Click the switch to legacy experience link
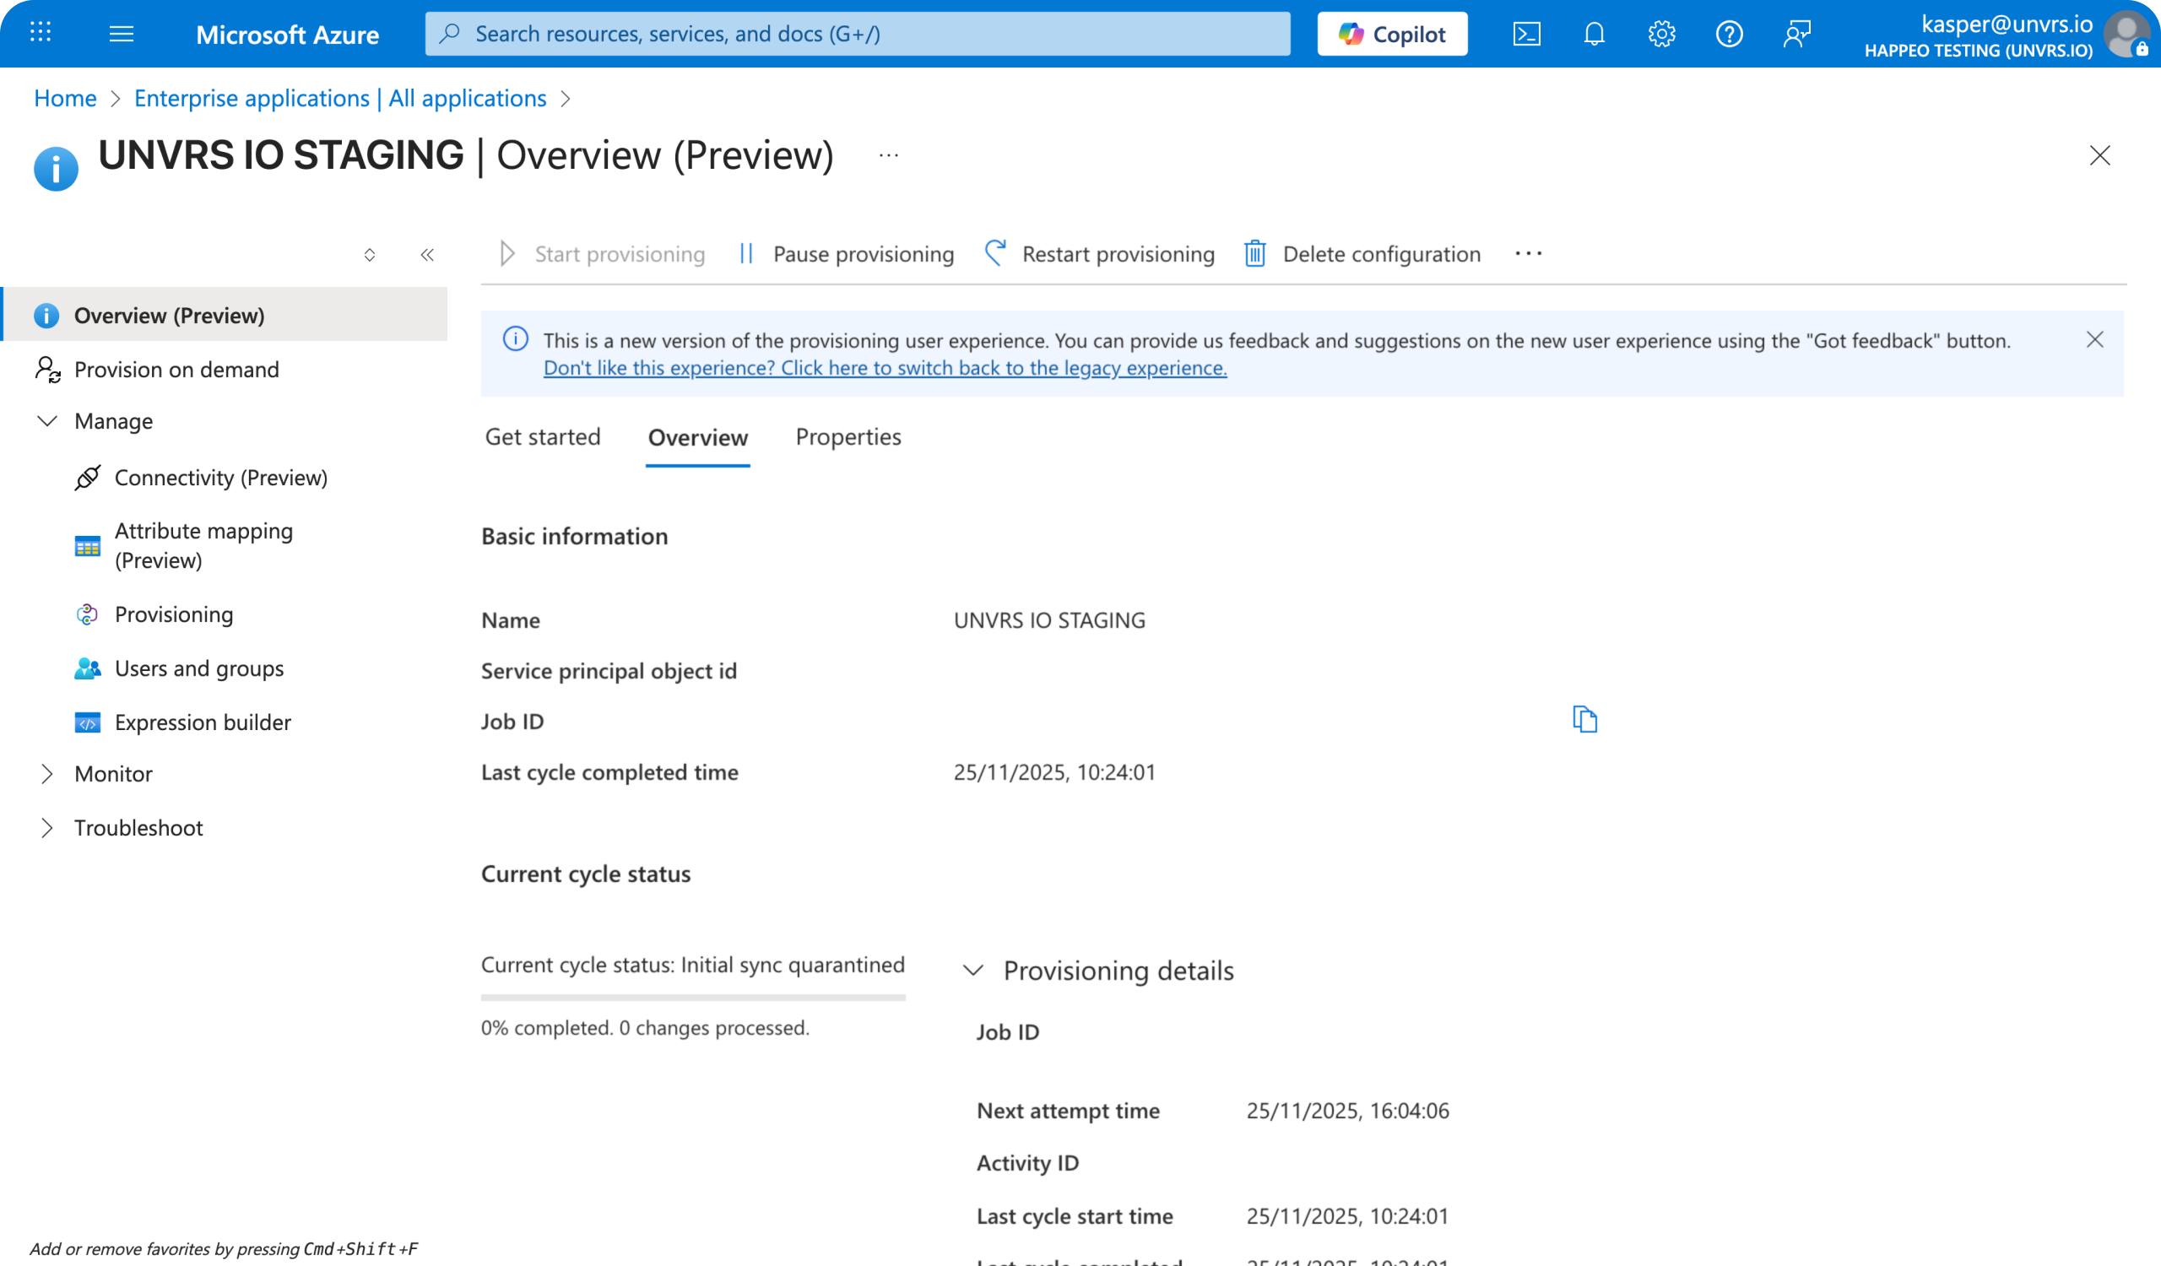2161x1266 pixels. [x=884, y=368]
